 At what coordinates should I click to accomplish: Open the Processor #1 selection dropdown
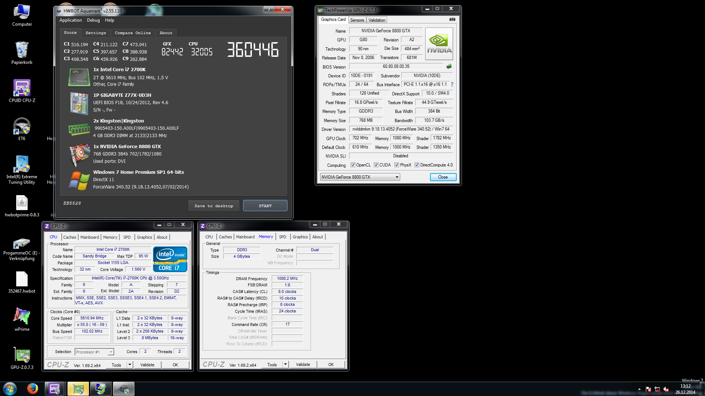94,352
